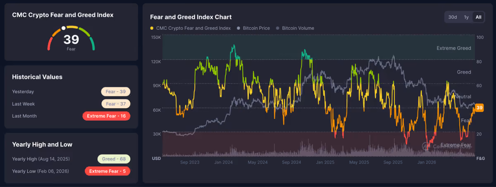The image size is (496, 187).
Task: Click the orange 39 chart value badge
Action: pyautogui.click(x=479, y=108)
